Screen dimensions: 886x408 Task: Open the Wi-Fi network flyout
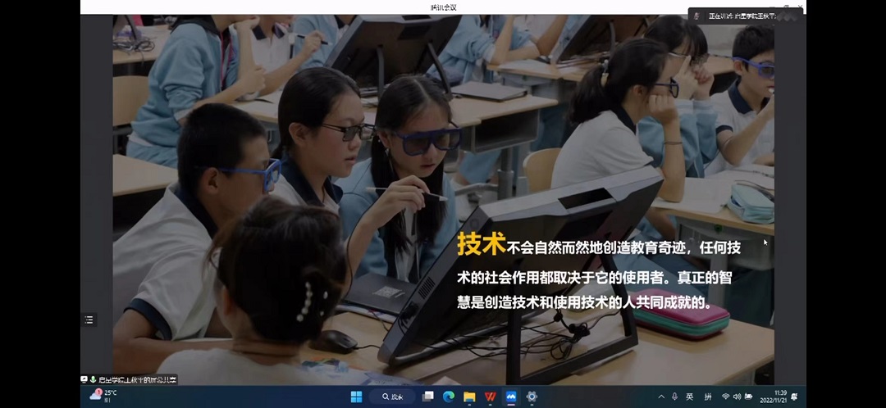725,397
